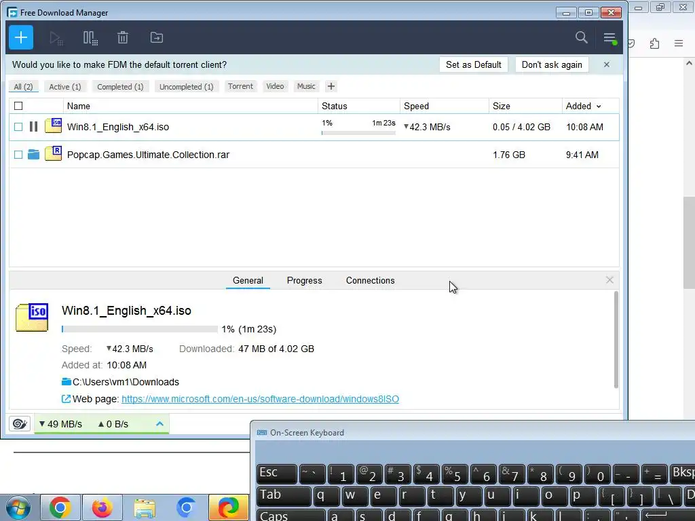Click the blue folder icon beside C:\Users\vm1\Downloads
695x521 pixels.
67,382
